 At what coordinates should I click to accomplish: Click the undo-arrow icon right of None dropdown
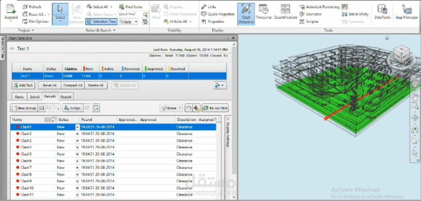pos(189,108)
